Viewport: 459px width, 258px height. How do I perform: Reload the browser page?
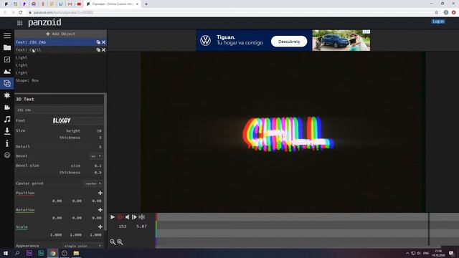pyautogui.click(x=21, y=12)
